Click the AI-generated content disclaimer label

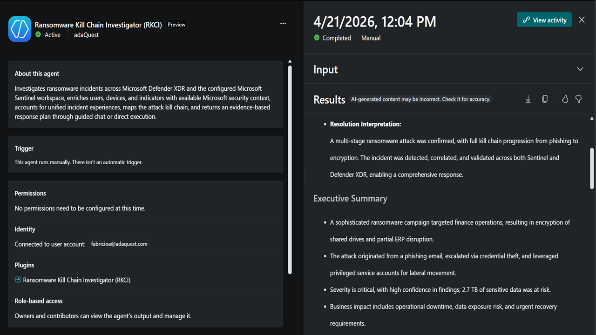coord(420,99)
